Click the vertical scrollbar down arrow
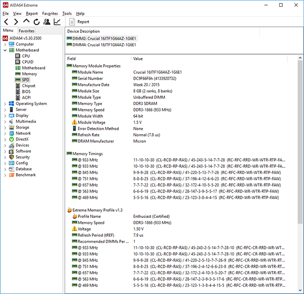Image resolution: width=304 pixels, height=294 pixels. pos(300,290)
